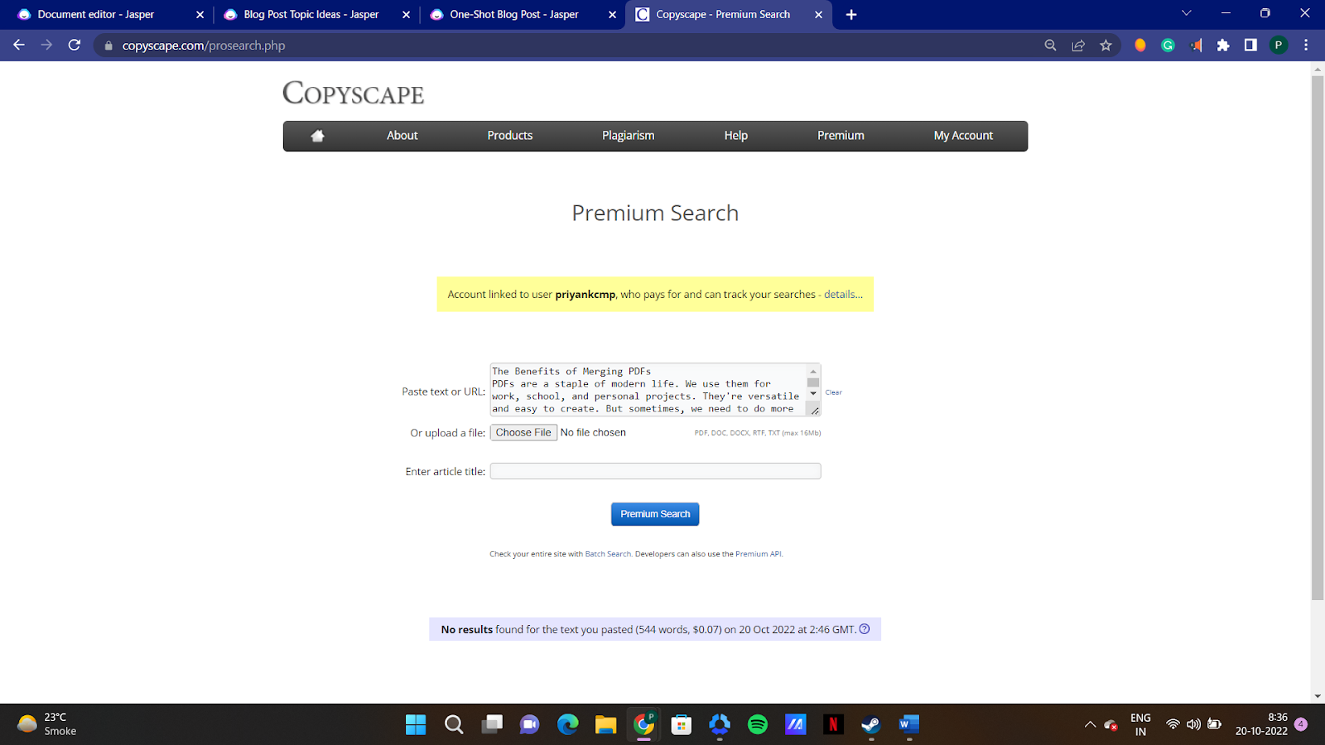This screenshot has width=1325, height=745.
Task: Close the Copyscape - Premium Search tab
Action: [x=819, y=15]
